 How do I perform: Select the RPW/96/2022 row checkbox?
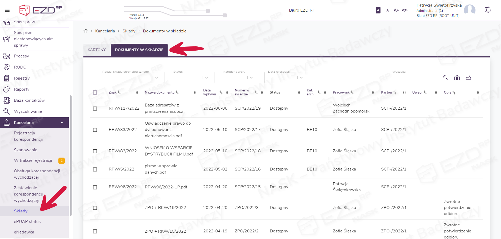pos(95,187)
